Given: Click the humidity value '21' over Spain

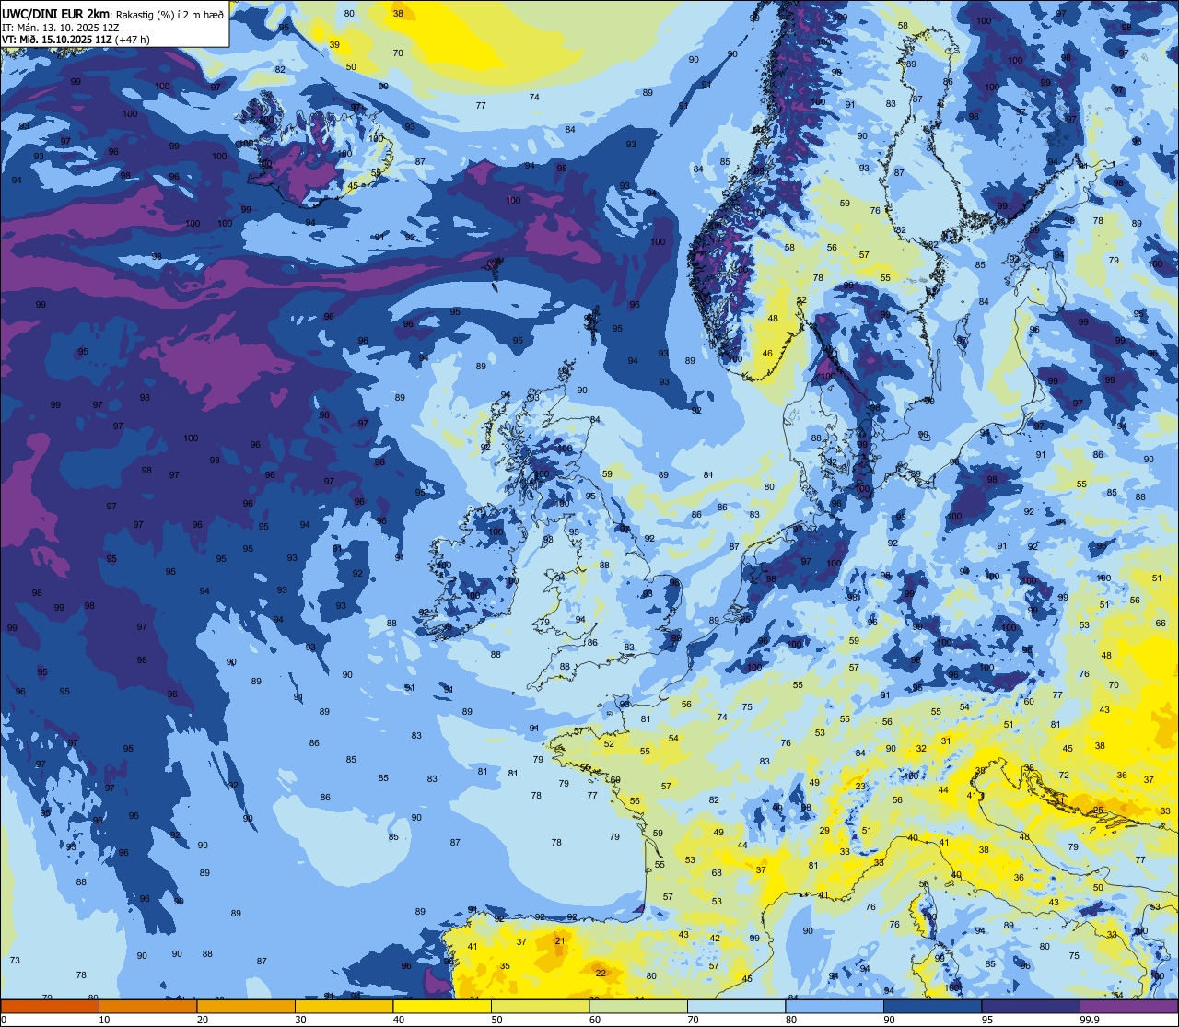Looking at the screenshot, I should pos(559,940).
